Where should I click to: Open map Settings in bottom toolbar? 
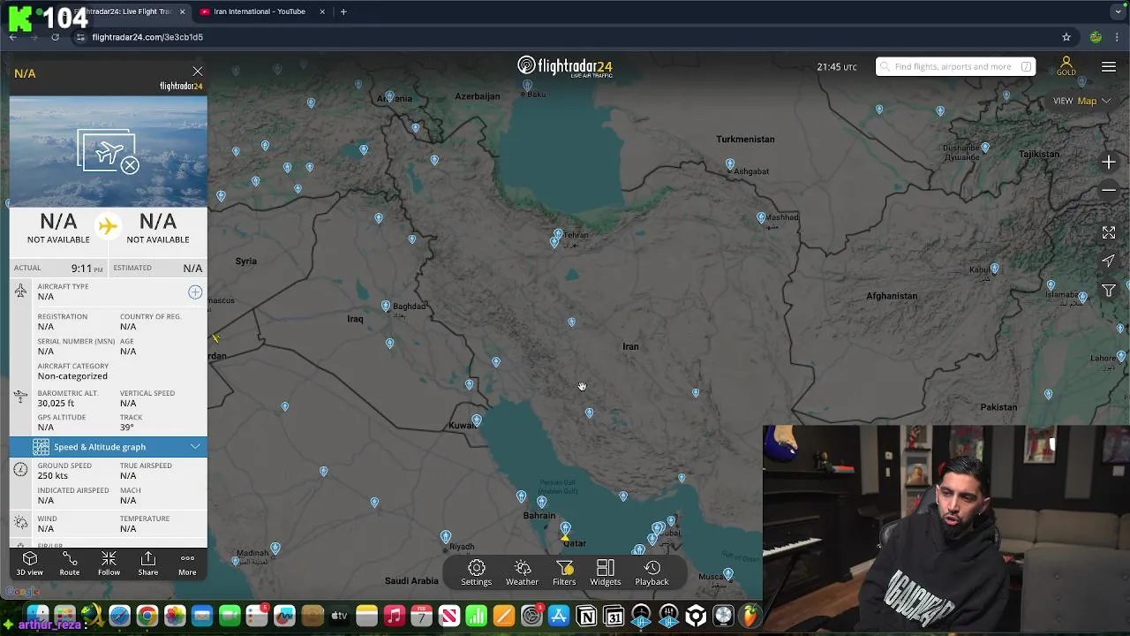pyautogui.click(x=476, y=572)
